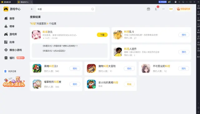This screenshot has height=114, width=200.
Task: Open the 榜单 rankings page
Action: coord(9,26)
